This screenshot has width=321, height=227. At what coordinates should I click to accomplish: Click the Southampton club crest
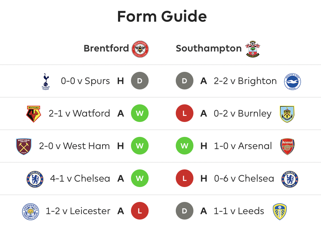coord(252,49)
